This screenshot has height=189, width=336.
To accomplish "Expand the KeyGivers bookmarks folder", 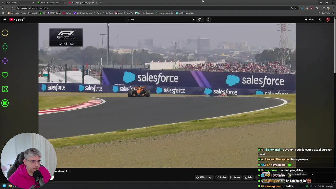I will [x=108, y=13].
